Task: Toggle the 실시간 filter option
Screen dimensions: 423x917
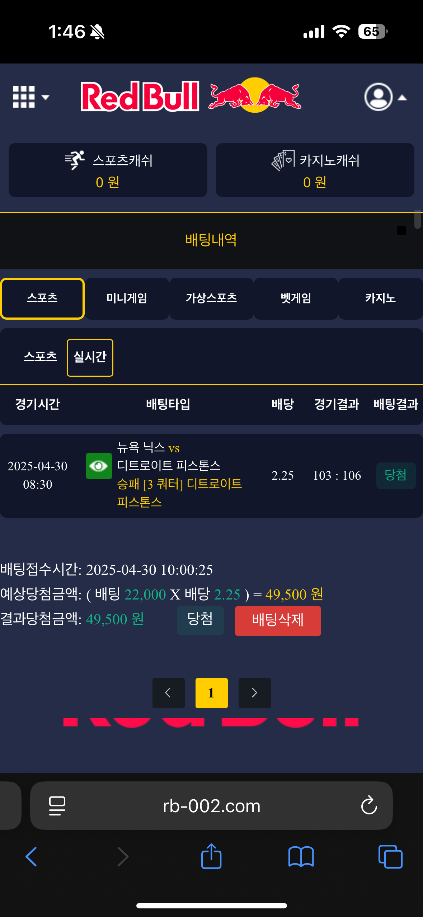Action: coord(90,357)
